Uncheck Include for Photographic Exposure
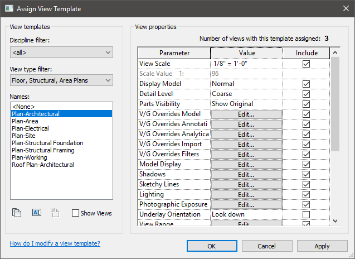Image resolution: width=355 pixels, height=259 pixels. point(306,204)
